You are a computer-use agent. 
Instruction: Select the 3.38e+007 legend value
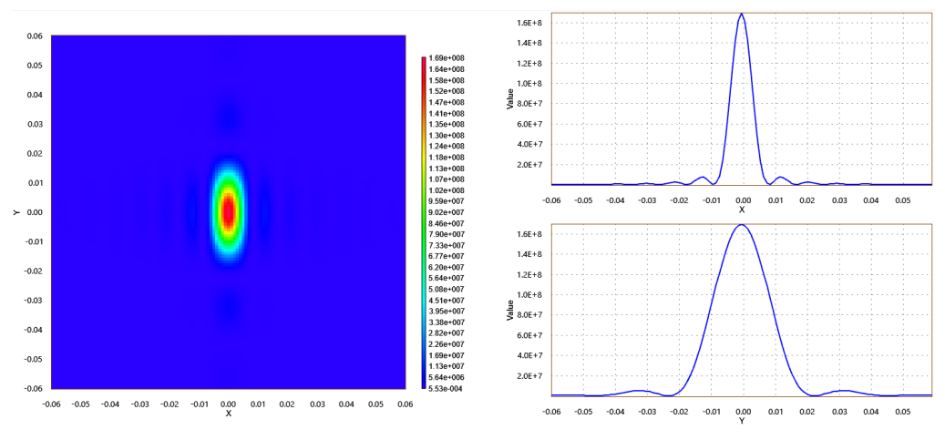[x=446, y=322]
